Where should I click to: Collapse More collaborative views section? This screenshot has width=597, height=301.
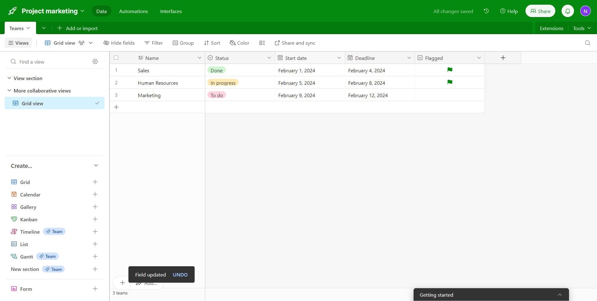[x=9, y=91]
